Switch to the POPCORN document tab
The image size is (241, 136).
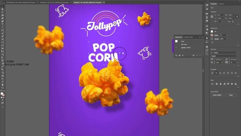coord(21,3)
